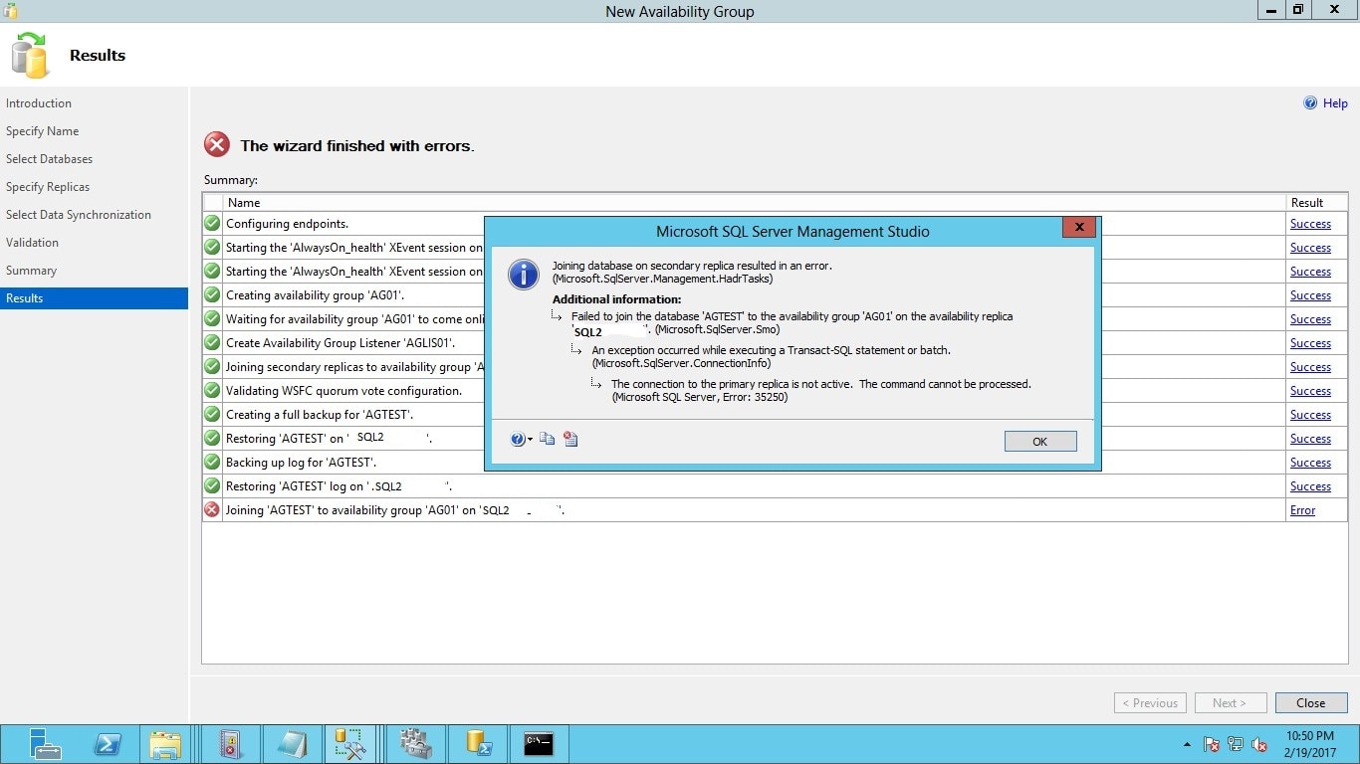Click the Previous wizard button
The width and height of the screenshot is (1360, 764).
[x=1150, y=703]
